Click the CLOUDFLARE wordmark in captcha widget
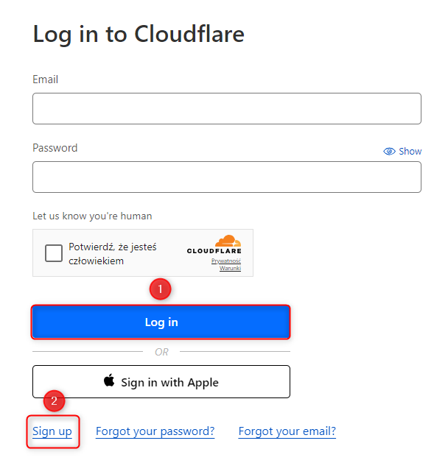The height and width of the screenshot is (463, 448). [214, 251]
